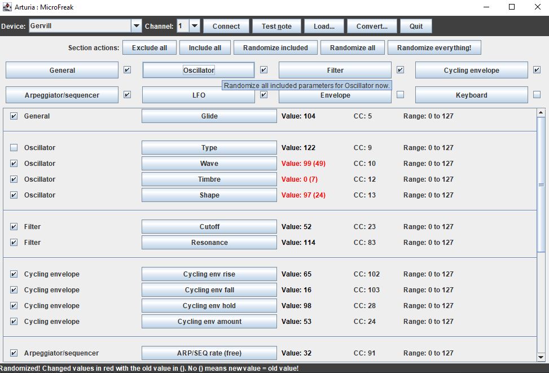Click the vertical scrollbar thumb
Screen dimensions: 549x373
pos(541,185)
